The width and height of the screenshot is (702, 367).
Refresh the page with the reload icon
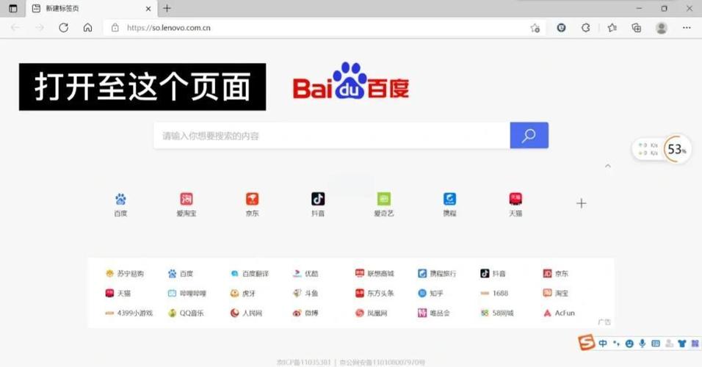[x=63, y=28]
